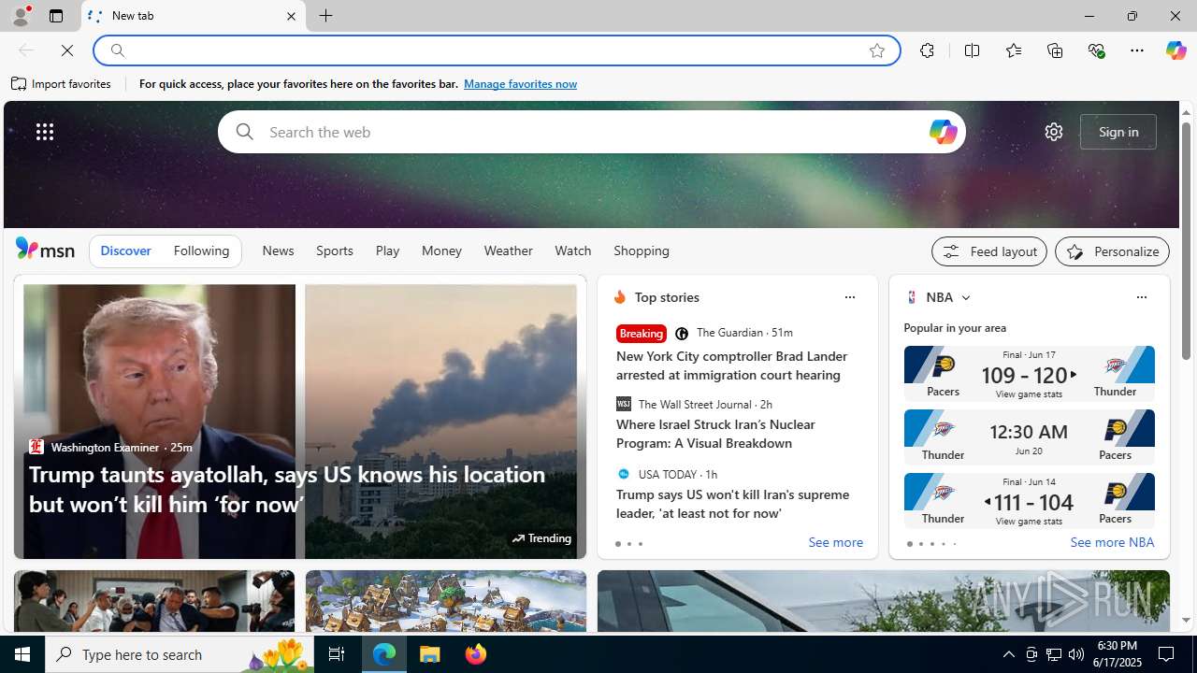1197x673 pixels.
Task: Open Top stories more options ellipsis
Action: (x=849, y=297)
